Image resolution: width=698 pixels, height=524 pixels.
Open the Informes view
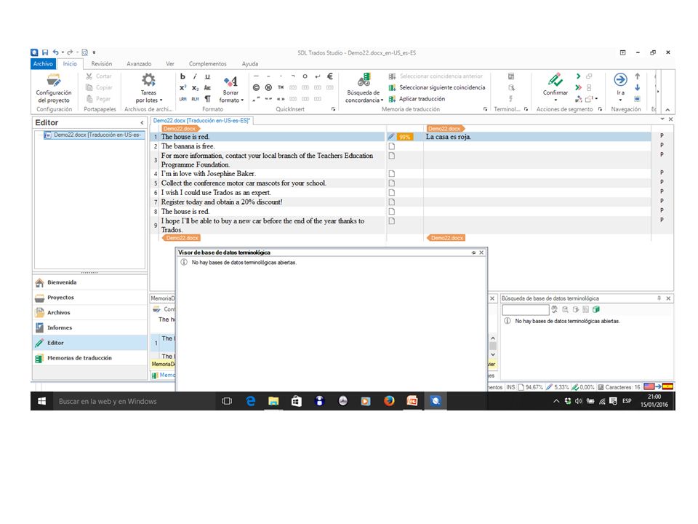pos(90,328)
